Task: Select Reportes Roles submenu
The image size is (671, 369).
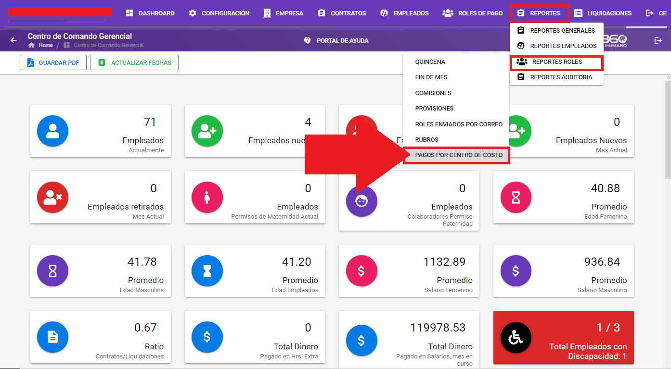Action: click(x=556, y=62)
